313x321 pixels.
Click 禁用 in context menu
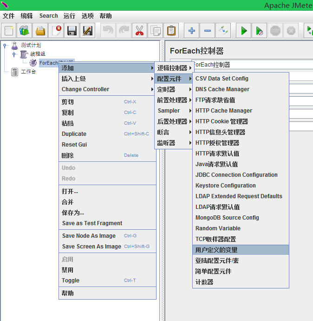pos(107,270)
